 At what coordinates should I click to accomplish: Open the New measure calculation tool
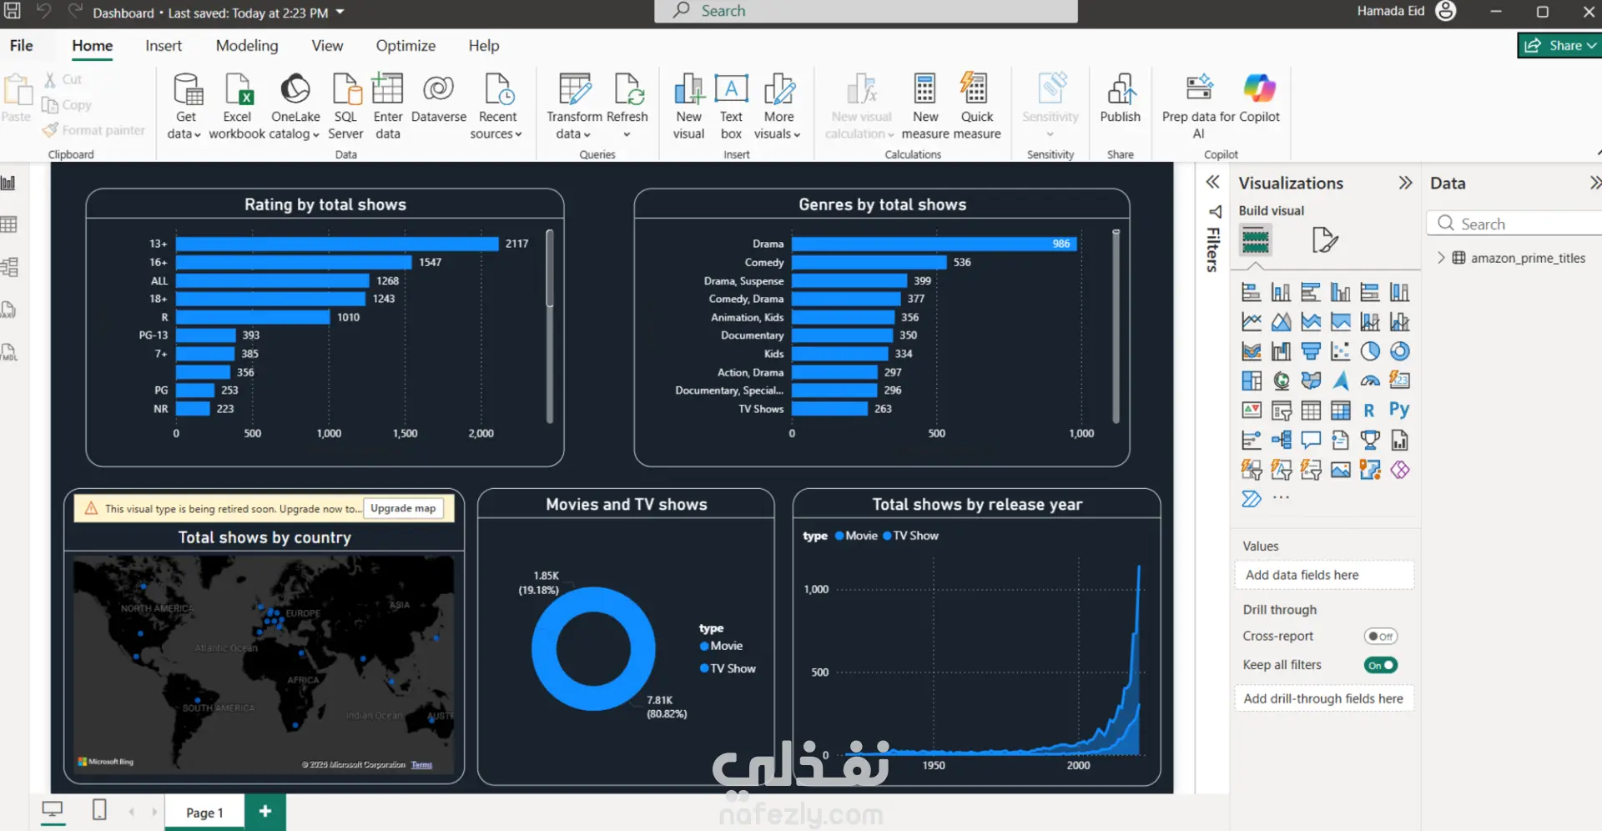tap(925, 106)
